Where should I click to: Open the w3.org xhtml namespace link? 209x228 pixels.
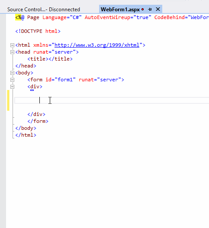97,45
